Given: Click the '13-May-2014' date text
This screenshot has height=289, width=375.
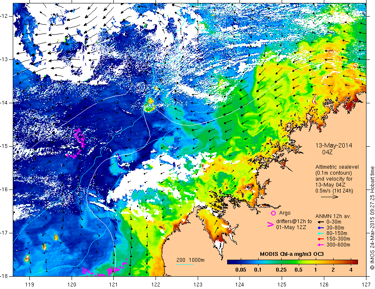Looking at the screenshot, I should [334, 145].
